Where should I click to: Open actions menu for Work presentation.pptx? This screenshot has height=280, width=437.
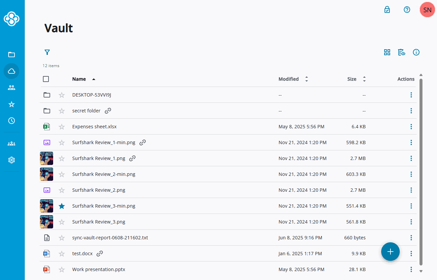[411, 269]
